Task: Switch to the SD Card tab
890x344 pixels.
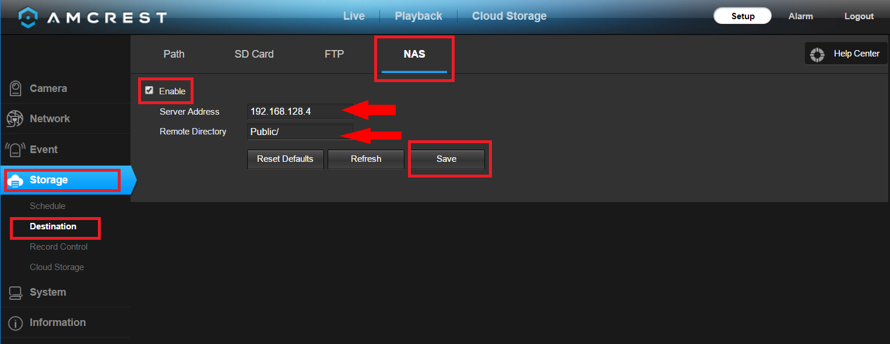Action: (x=254, y=54)
